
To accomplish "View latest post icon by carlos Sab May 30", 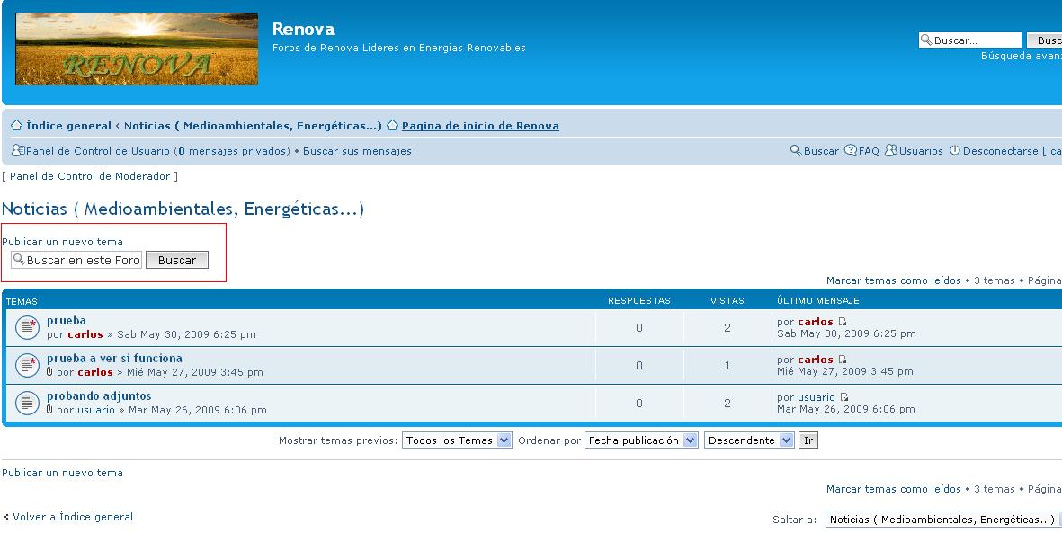I will click(x=843, y=323).
